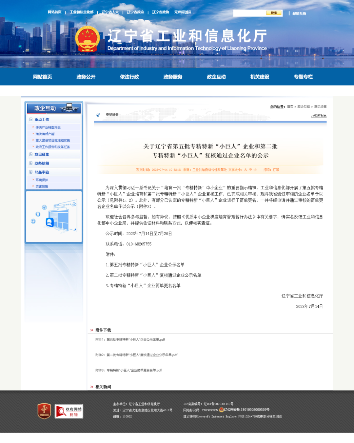Go to 政企互动 in main navigation

click(216, 77)
